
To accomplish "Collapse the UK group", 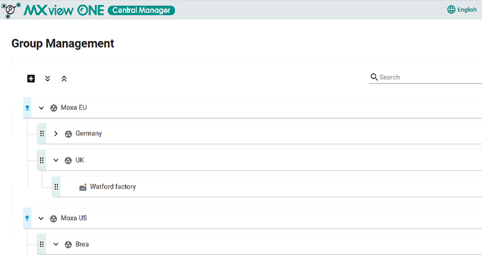I will point(56,160).
